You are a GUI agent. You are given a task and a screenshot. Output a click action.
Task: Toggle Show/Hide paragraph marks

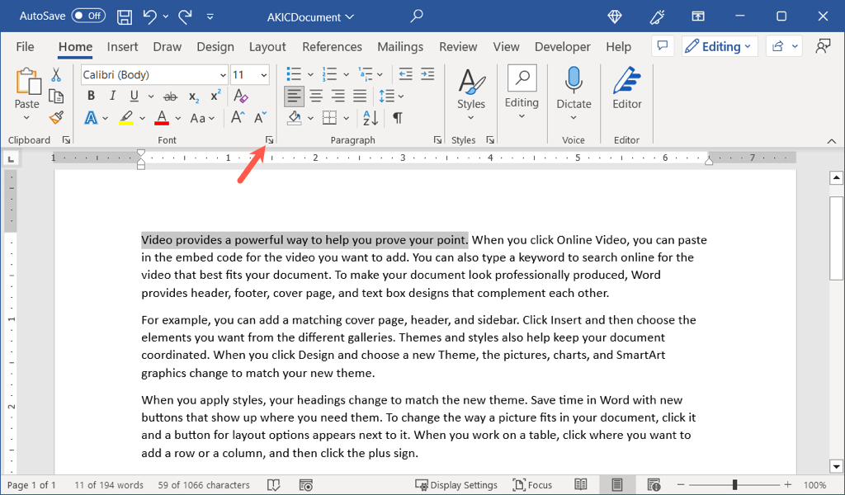tap(397, 117)
